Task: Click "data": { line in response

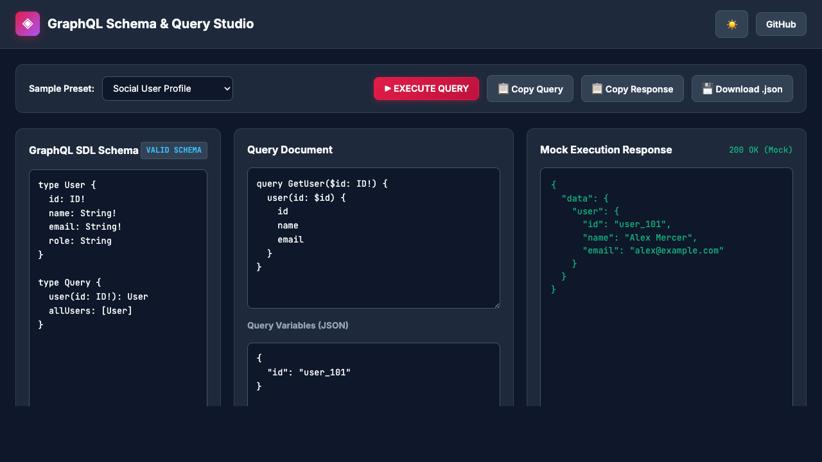Action: (584, 198)
